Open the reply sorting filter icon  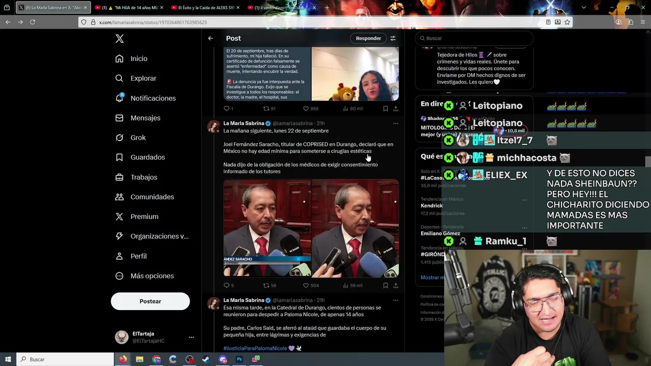tap(393, 38)
